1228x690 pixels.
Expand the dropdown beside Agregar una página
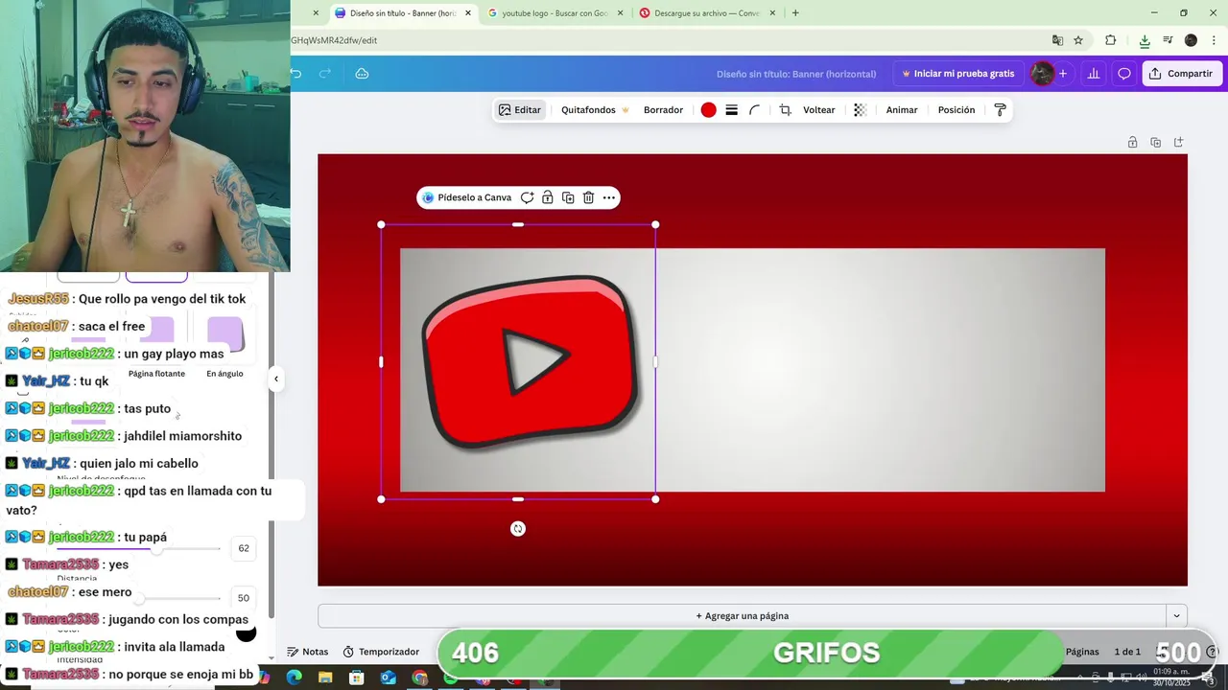tap(1176, 616)
